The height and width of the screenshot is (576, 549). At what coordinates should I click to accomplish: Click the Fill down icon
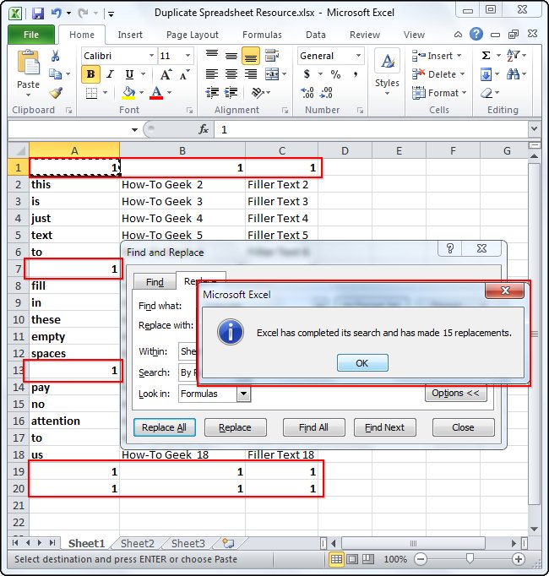pyautogui.click(x=486, y=74)
